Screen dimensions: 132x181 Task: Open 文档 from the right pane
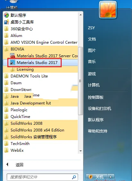click(92, 39)
